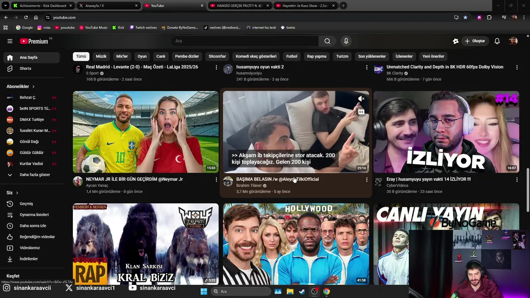Open Behzat Ç. subscription channel
Screen dimensions: 530x298
(x=31, y=98)
